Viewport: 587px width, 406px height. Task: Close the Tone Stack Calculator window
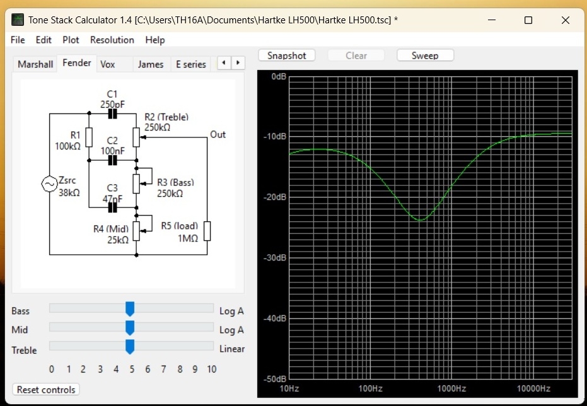coord(566,20)
